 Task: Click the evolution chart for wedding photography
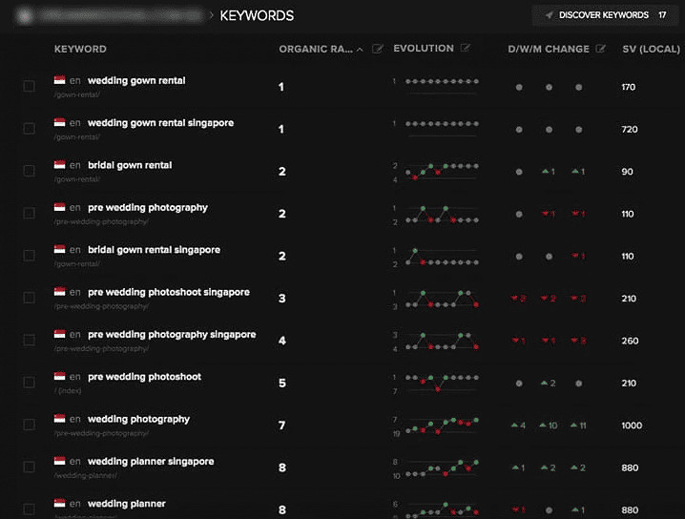coord(442,426)
